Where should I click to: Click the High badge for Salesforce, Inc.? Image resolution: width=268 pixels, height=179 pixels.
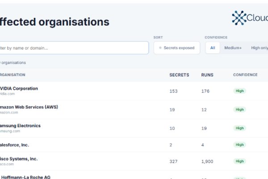coord(239,145)
